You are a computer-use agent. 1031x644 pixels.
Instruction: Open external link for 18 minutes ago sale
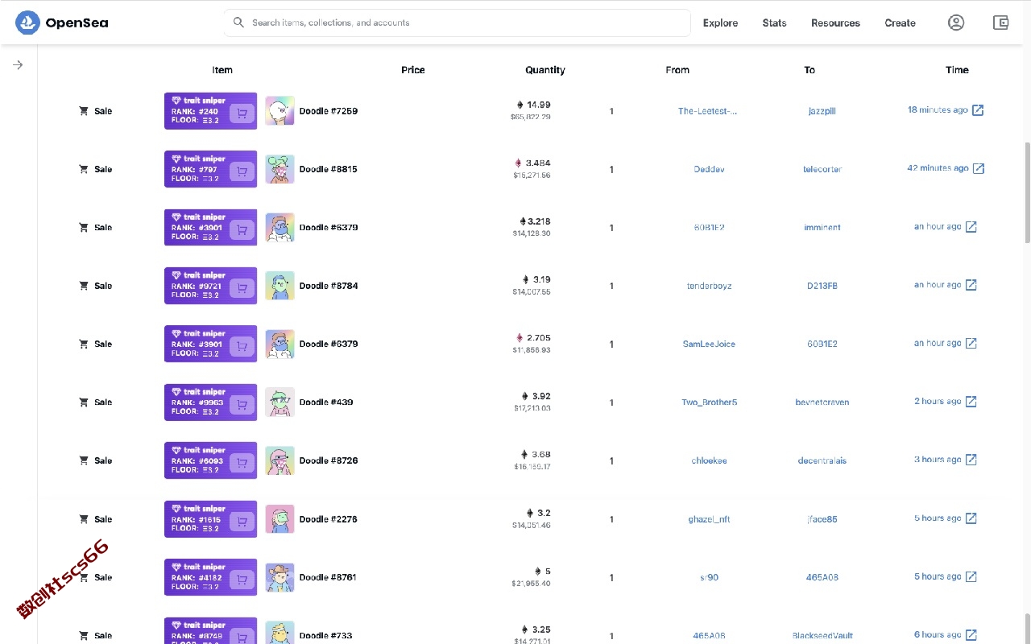pos(978,110)
